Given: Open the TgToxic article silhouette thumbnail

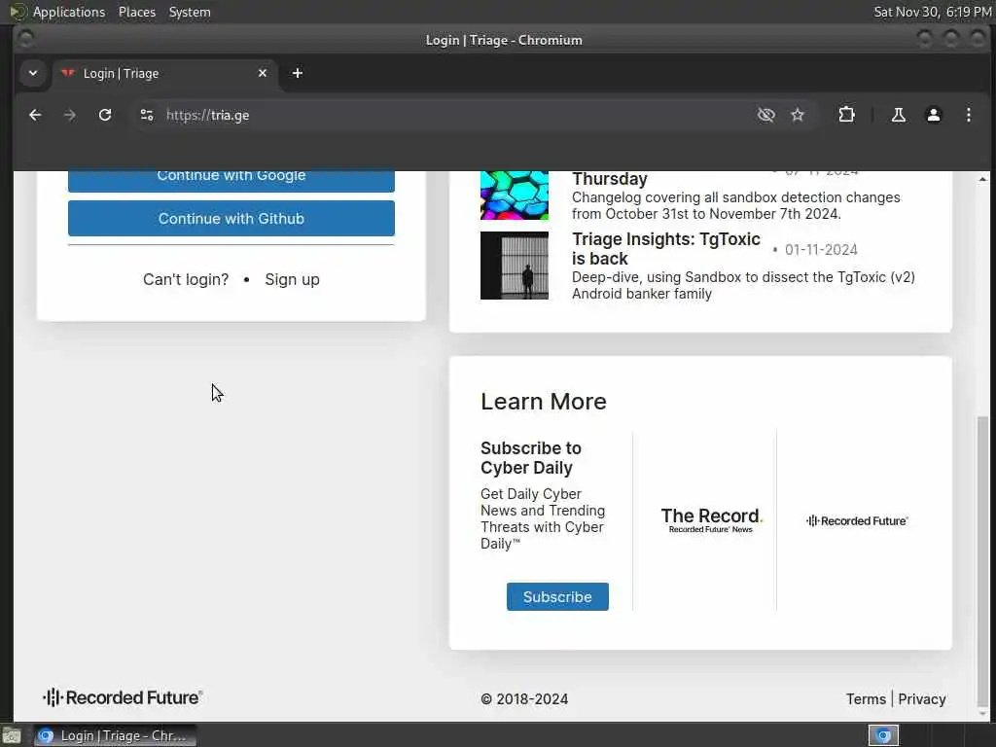Looking at the screenshot, I should coord(515,266).
